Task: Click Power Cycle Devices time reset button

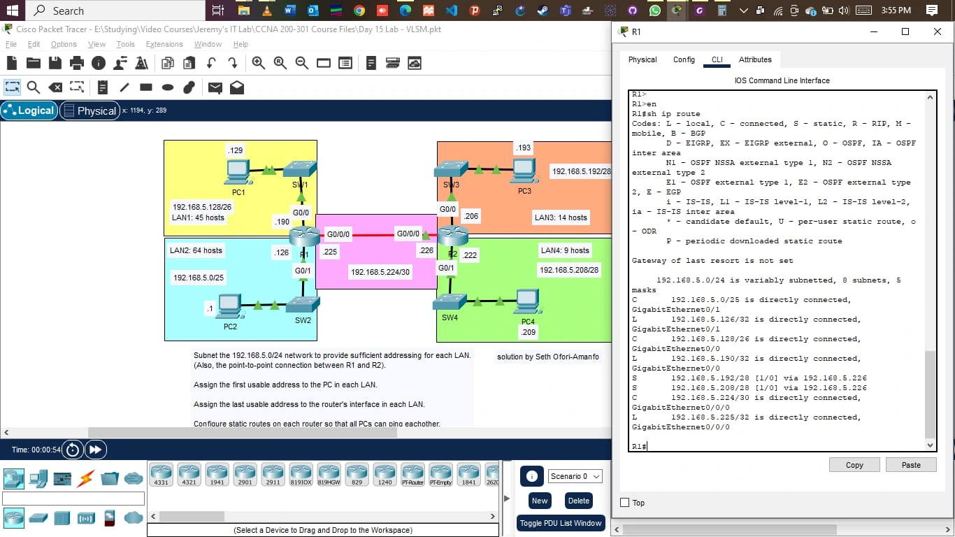Action: click(73, 450)
